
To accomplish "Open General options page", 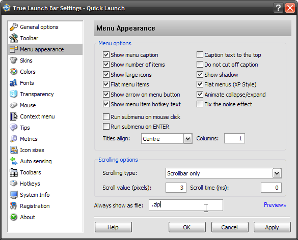I will [x=45, y=27].
